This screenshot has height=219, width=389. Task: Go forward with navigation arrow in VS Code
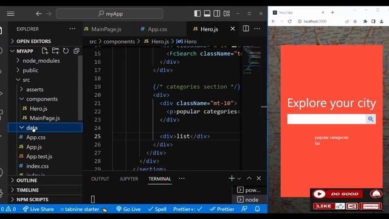click(49, 13)
